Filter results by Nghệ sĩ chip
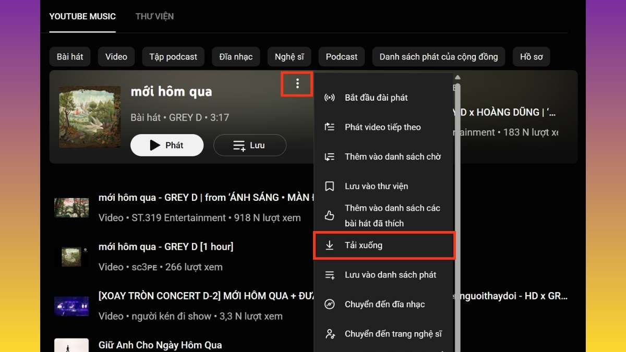This screenshot has height=352, width=626. coord(289,57)
